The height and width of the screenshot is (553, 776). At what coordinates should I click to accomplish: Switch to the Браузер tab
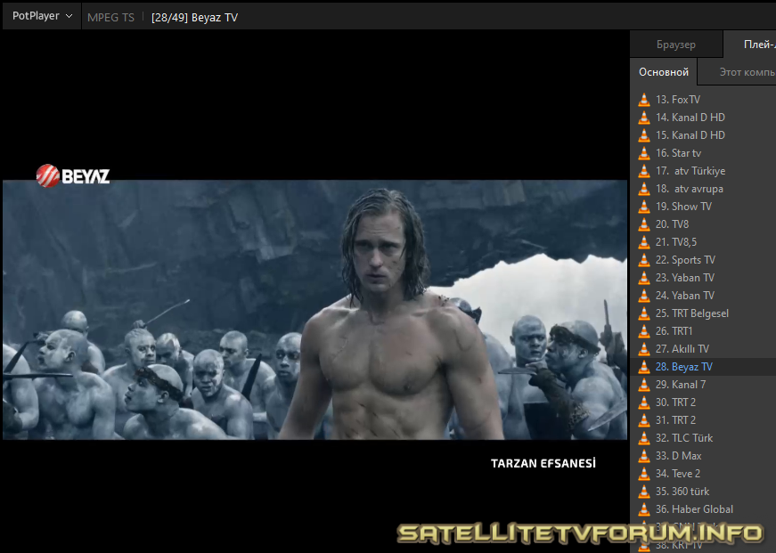(676, 45)
